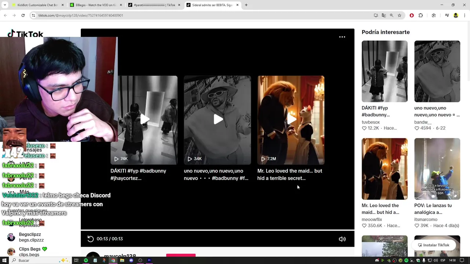Click the tuvbesox username link
Image resolution: width=470 pixels, height=264 pixels.
370,122
